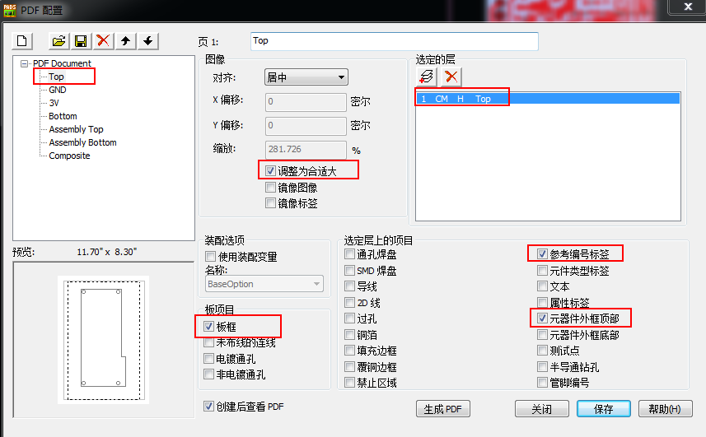Image resolution: width=706 pixels, height=437 pixels.
Task: Enable the 镜像图像 checkbox
Action: [270, 187]
